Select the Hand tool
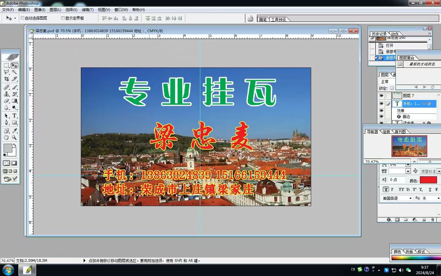 pyautogui.click(x=6, y=137)
